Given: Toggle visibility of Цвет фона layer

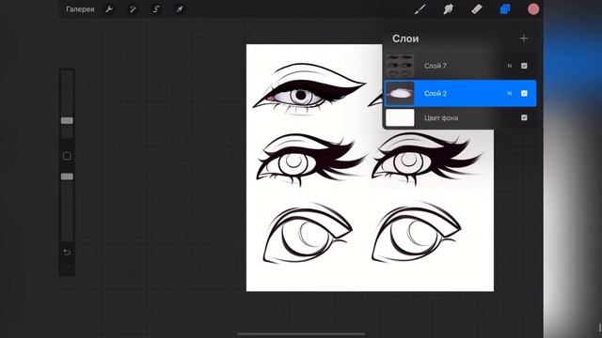Looking at the screenshot, I should (x=524, y=117).
